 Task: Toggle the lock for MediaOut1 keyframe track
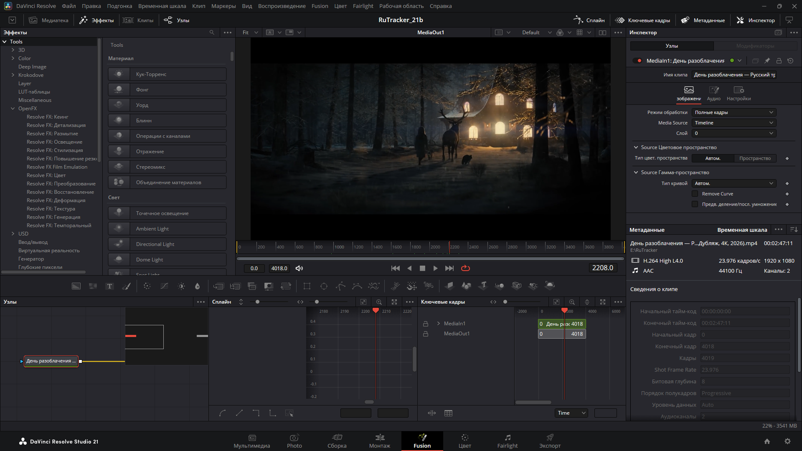(x=426, y=334)
